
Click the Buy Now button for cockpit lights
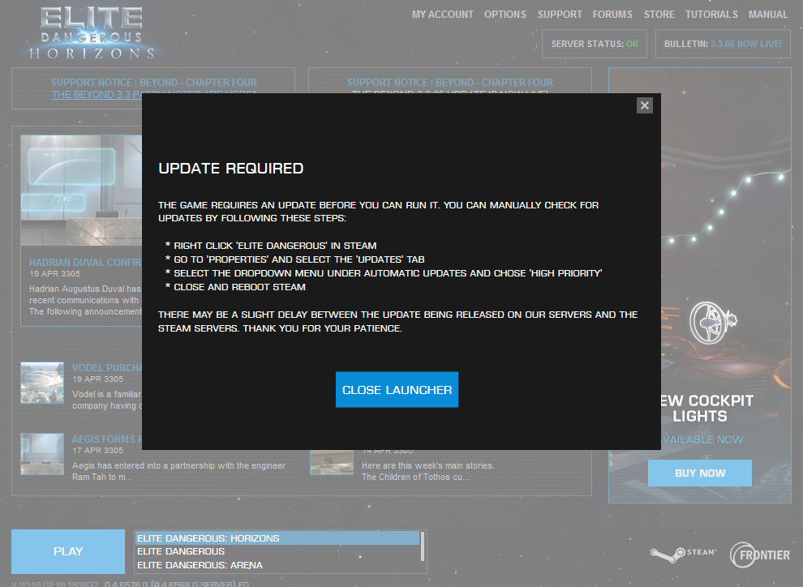tap(699, 473)
